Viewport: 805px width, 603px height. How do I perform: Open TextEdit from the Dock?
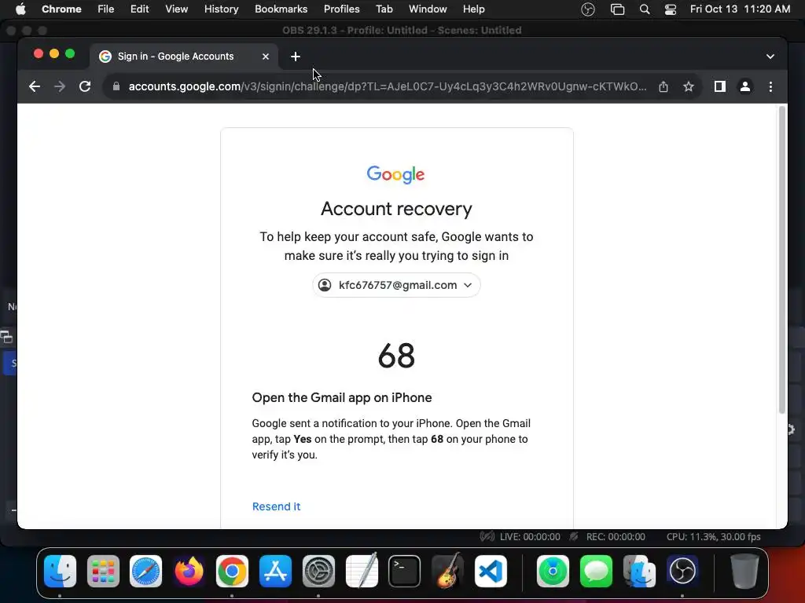pos(362,571)
